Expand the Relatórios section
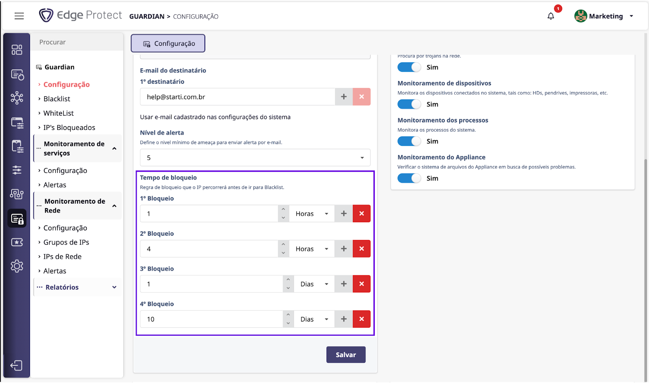 coord(77,287)
